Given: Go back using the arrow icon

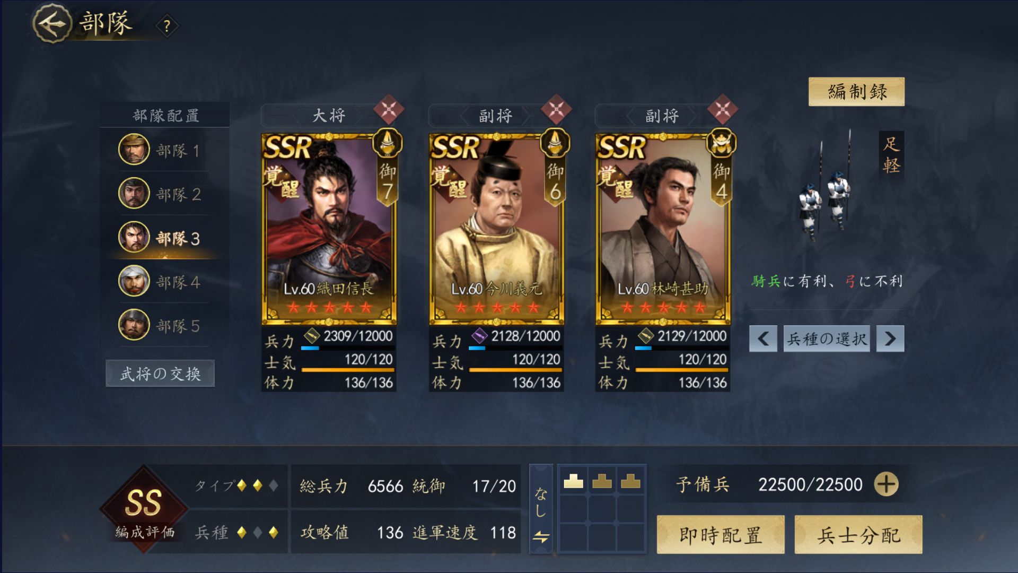Looking at the screenshot, I should click(x=52, y=23).
